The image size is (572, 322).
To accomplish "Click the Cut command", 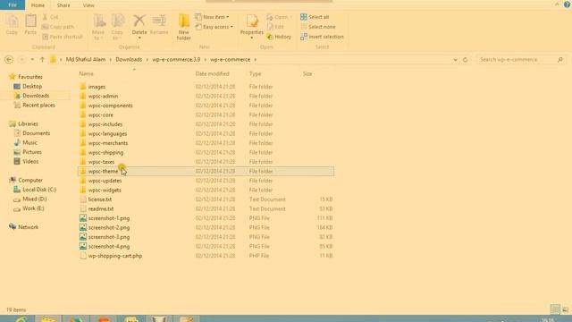I will tap(50, 17).
